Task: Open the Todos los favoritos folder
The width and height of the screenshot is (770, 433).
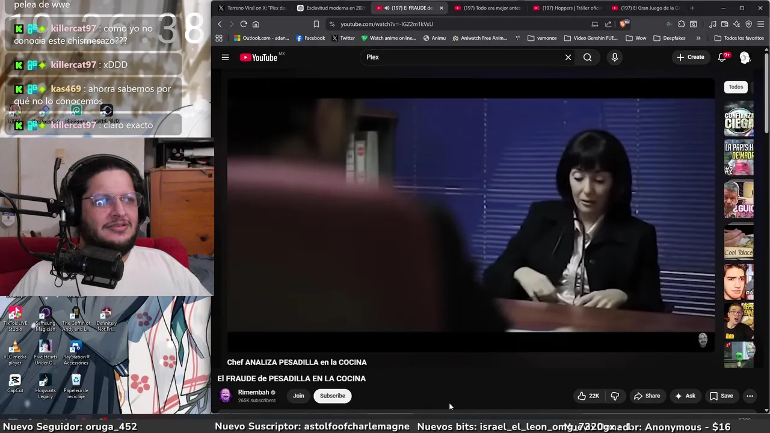Action: coord(739,38)
